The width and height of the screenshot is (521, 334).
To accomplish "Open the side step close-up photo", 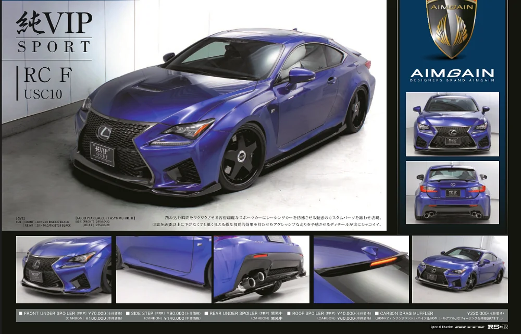I will (x=164, y=269).
